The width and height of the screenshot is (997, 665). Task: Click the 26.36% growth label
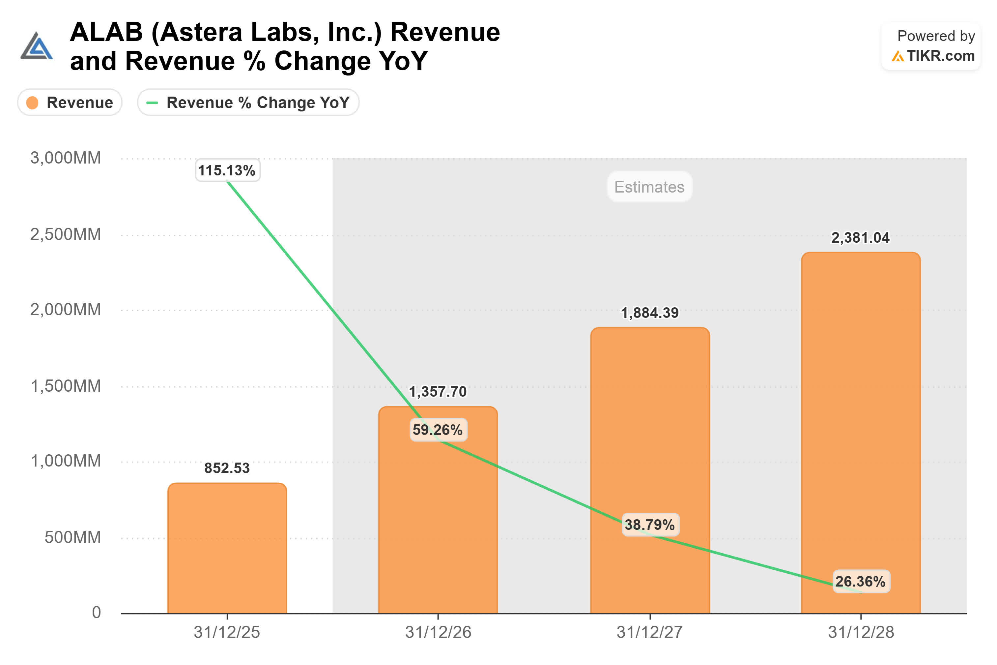tap(861, 581)
